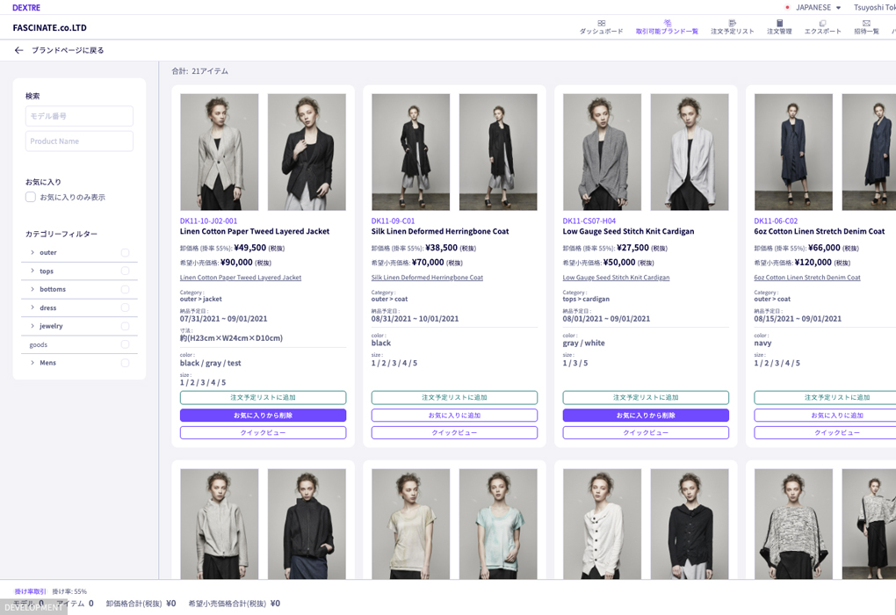896x615 pixels.
Task: Click the back arrow next to ブランドページに戻る
Action: click(18, 50)
